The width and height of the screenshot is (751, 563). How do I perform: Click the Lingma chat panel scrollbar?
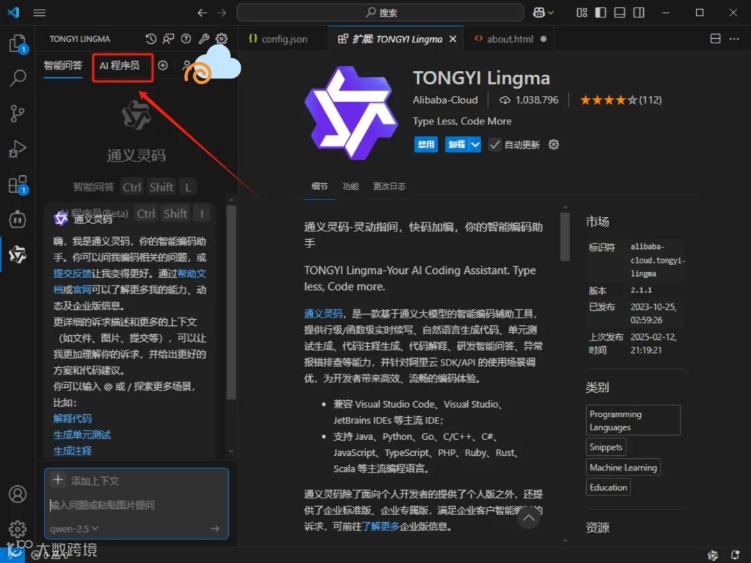232,302
